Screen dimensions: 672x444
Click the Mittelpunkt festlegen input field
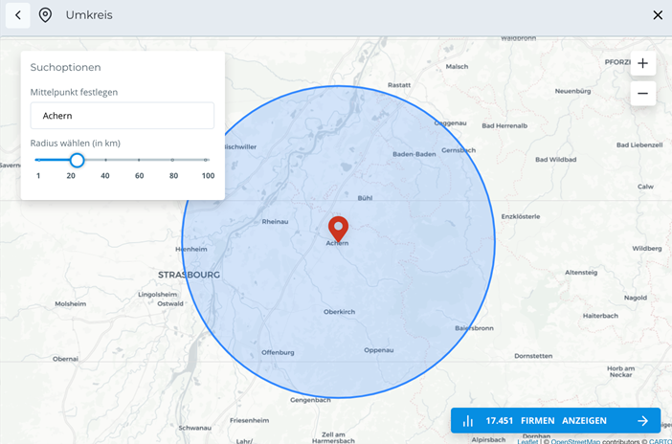(x=122, y=116)
